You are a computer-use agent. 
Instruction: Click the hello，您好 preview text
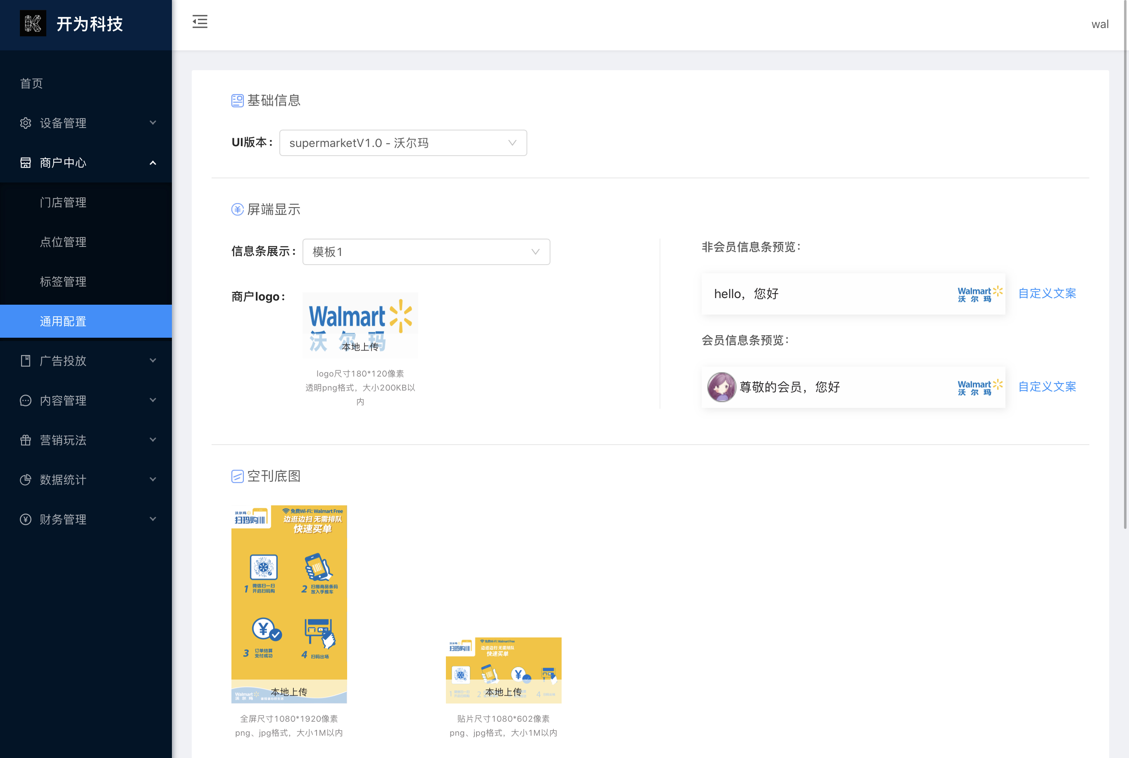(x=746, y=294)
